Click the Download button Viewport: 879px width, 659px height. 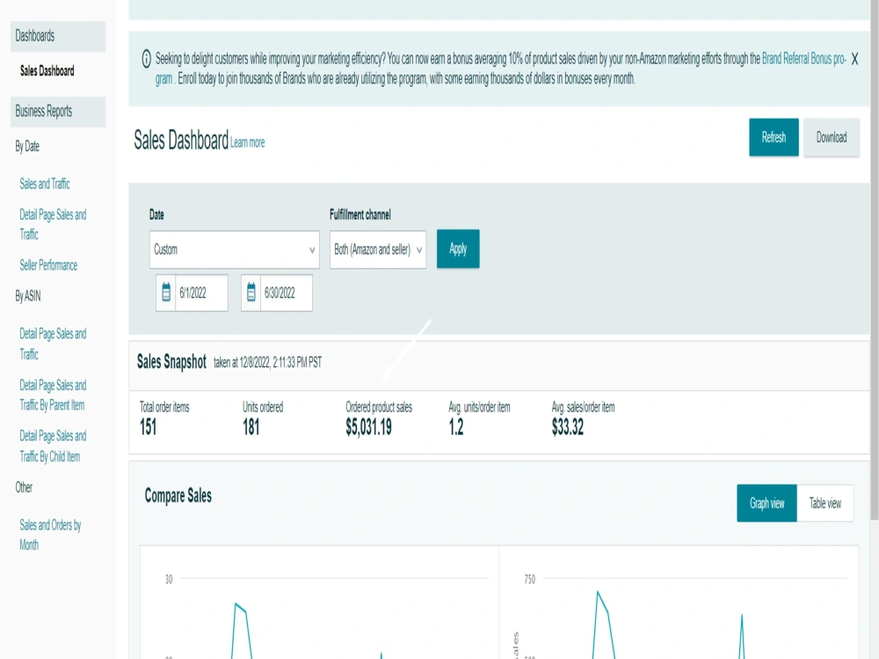832,137
